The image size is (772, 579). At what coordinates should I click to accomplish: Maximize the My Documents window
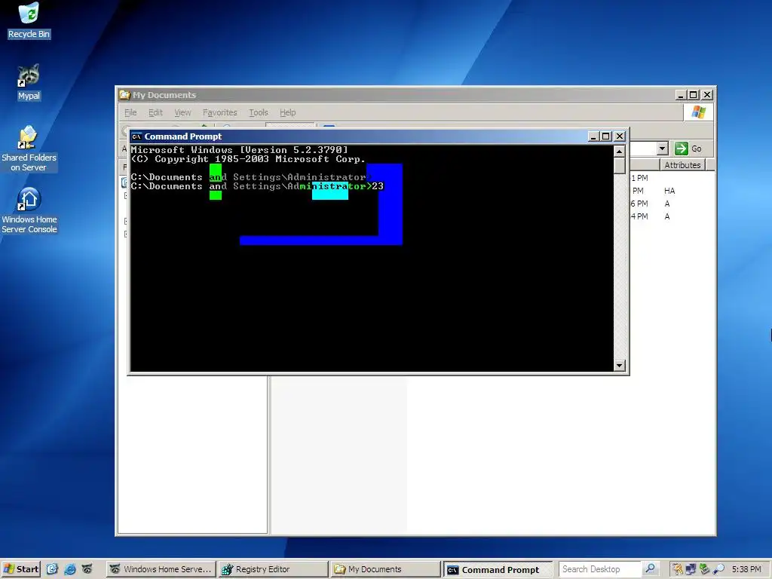[x=694, y=94]
